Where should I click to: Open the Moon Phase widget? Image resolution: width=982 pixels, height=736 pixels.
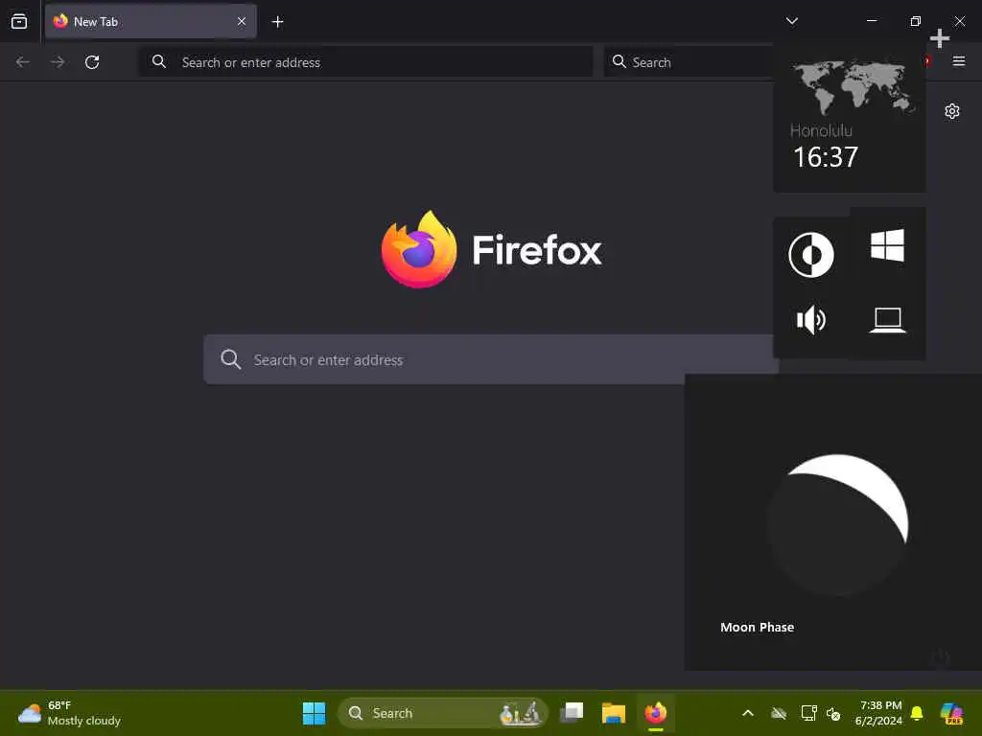pos(833,522)
